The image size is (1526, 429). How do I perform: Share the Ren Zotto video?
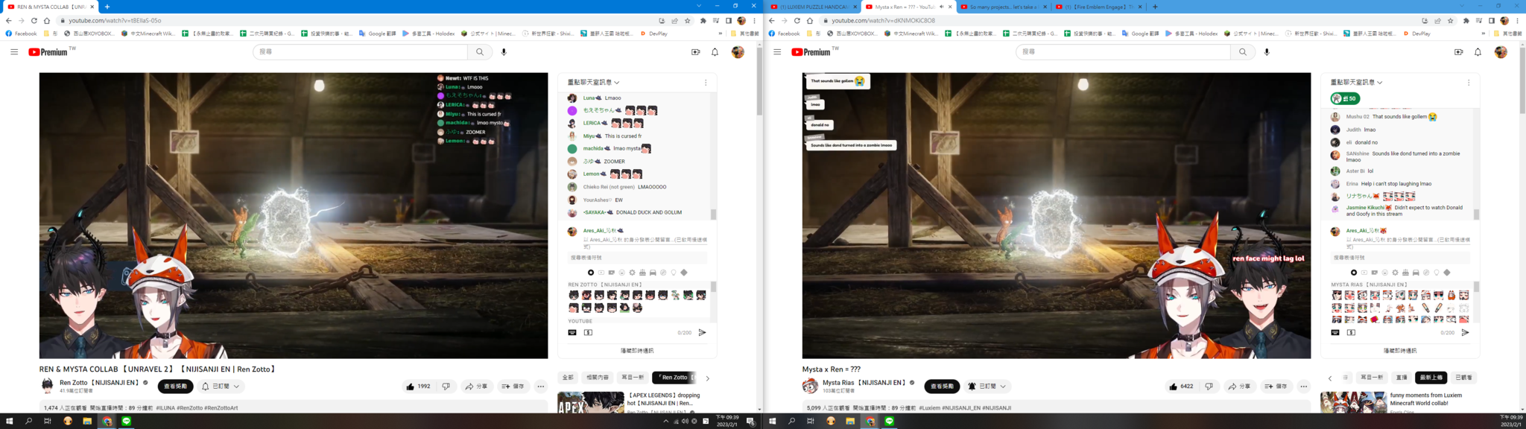[x=475, y=387]
